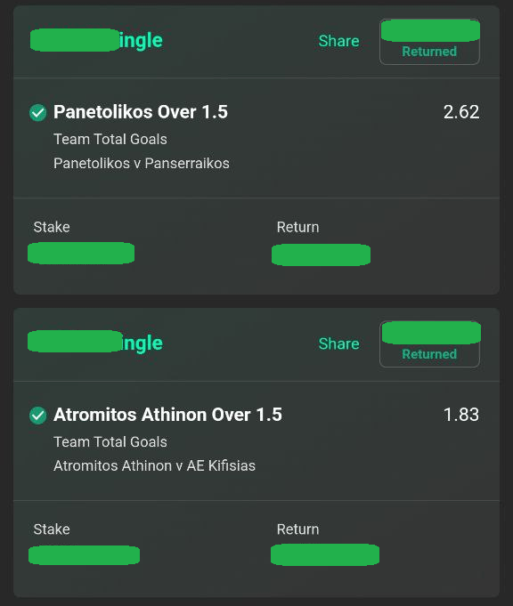The height and width of the screenshot is (606, 513).
Task: Click Team Total Goals under Atromitos Athinon
Action: click(x=110, y=441)
